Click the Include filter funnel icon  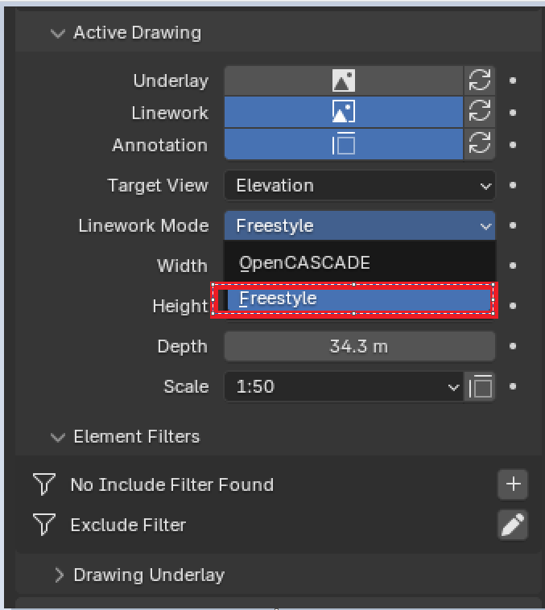44,484
